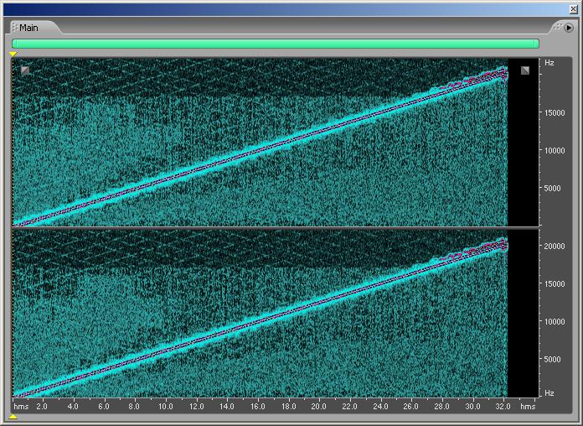Click the 8.0 mark on the time ruler
Image resolution: width=583 pixels, height=426 pixels.
coord(134,406)
